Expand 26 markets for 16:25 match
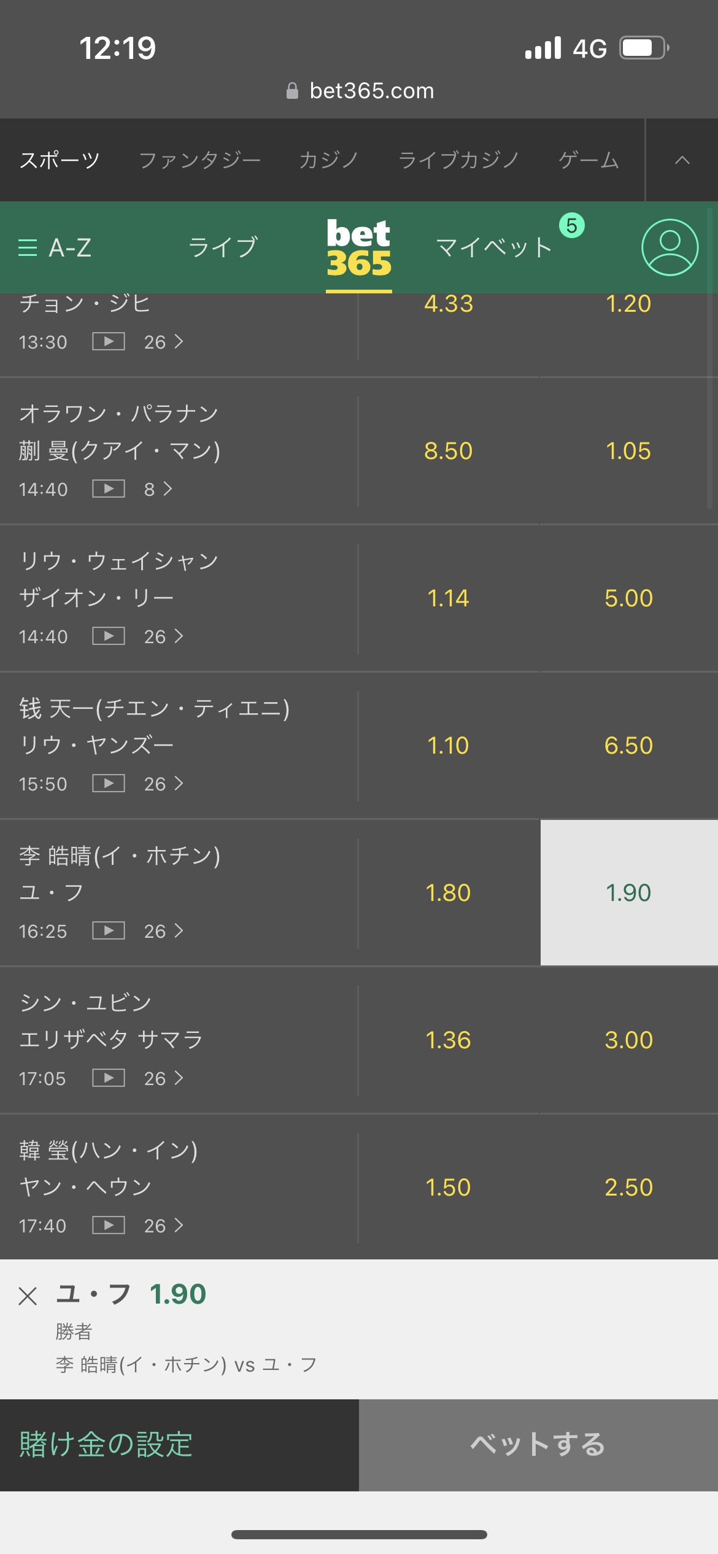This screenshot has width=718, height=1554. tap(164, 931)
